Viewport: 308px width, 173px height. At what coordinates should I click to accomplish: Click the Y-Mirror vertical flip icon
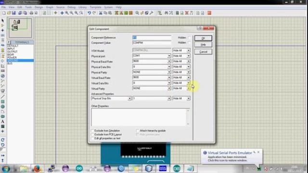pos(3,160)
